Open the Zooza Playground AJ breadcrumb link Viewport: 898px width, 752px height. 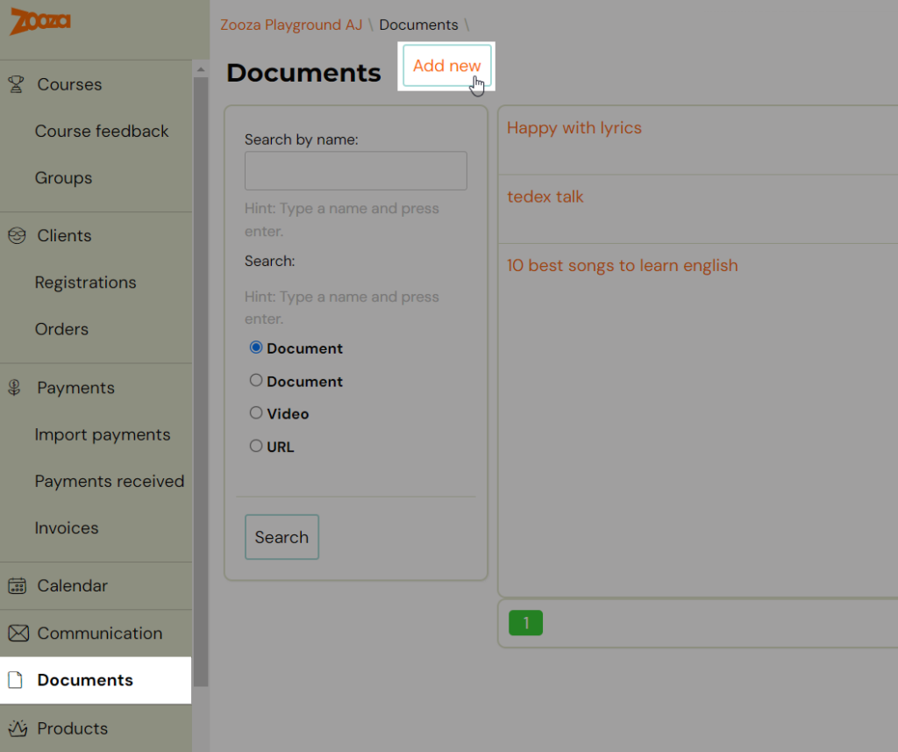(291, 25)
